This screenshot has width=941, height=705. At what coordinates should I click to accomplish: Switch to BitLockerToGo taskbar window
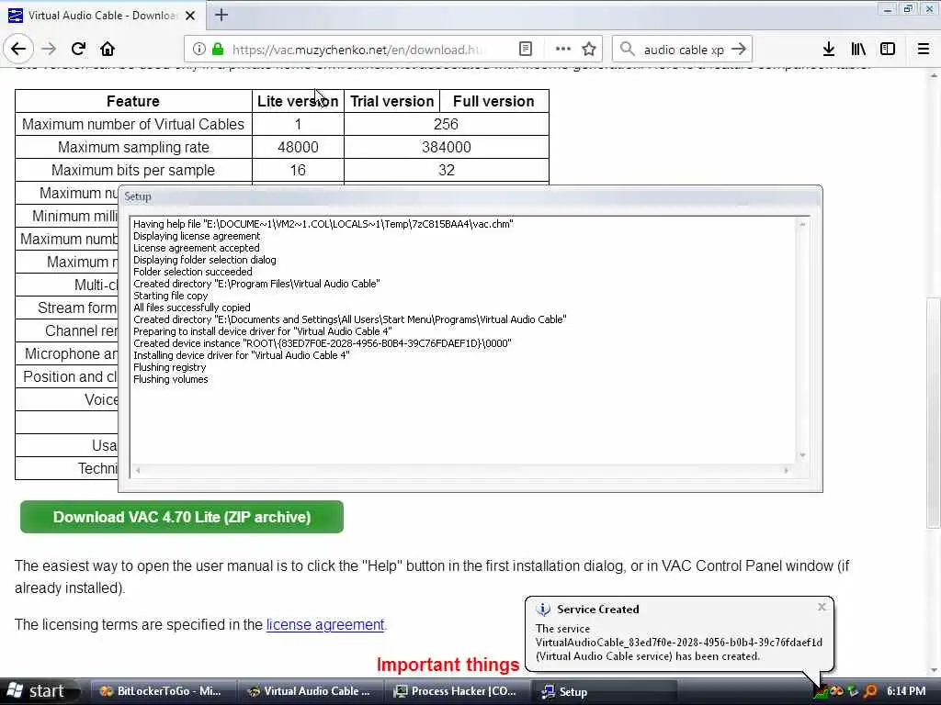tap(162, 691)
